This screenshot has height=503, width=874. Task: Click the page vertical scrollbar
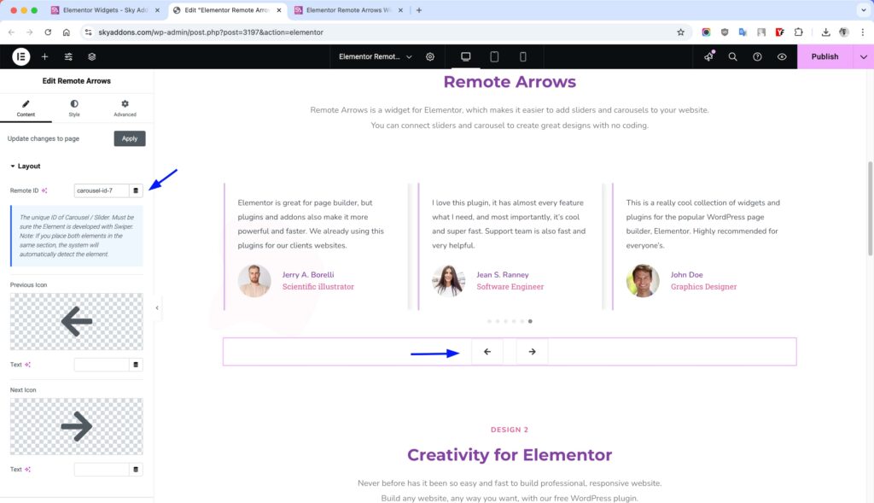pyautogui.click(x=870, y=208)
